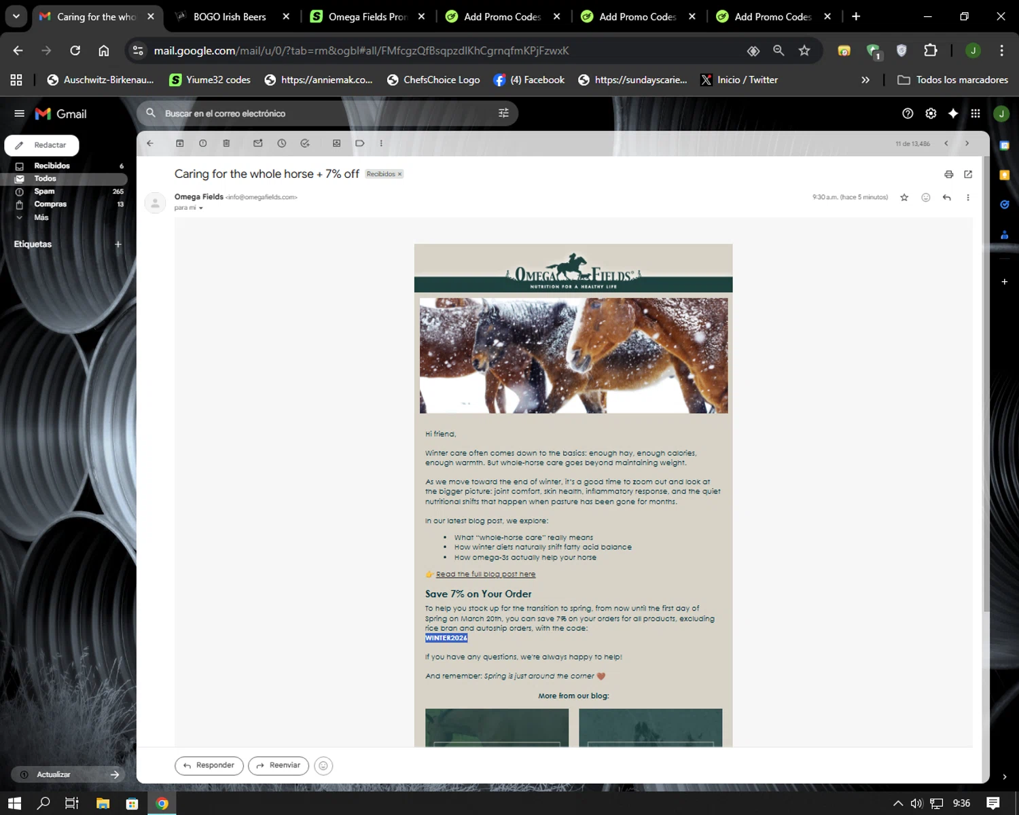
Task: Click the Responder button
Action: coord(209,765)
